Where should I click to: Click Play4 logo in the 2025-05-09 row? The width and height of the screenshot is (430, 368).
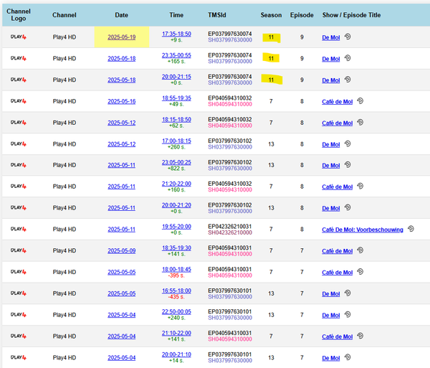(19, 251)
